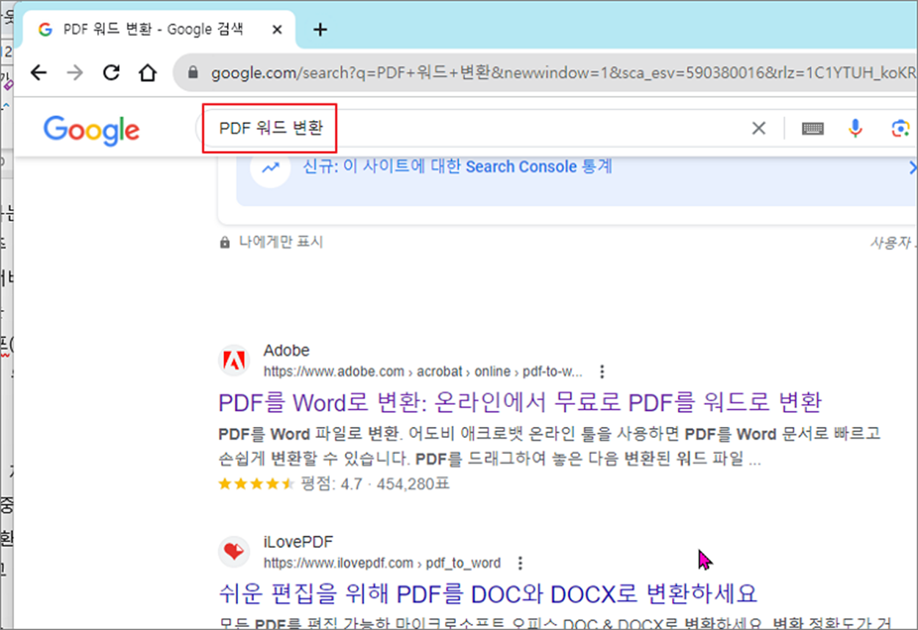Click the Search Console trend icon

(x=271, y=167)
